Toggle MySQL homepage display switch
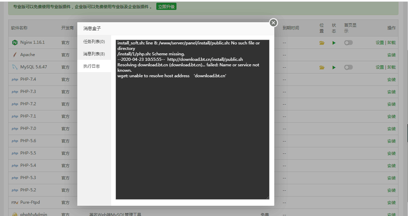The image size is (408, 216). click(x=348, y=67)
